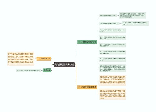Click the rate adjustment factors heading node
156x112 pixels.
[109, 24]
